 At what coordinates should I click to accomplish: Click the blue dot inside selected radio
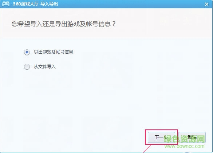click(x=27, y=52)
